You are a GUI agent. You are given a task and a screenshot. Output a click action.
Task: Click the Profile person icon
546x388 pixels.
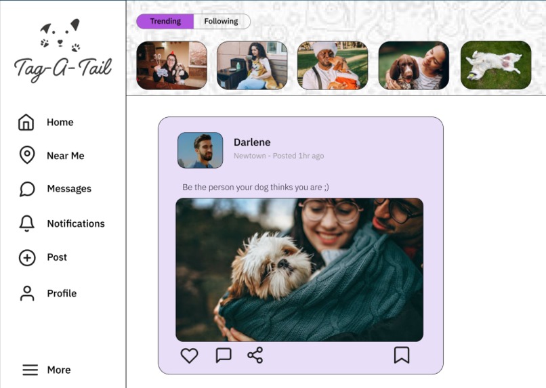click(x=27, y=293)
